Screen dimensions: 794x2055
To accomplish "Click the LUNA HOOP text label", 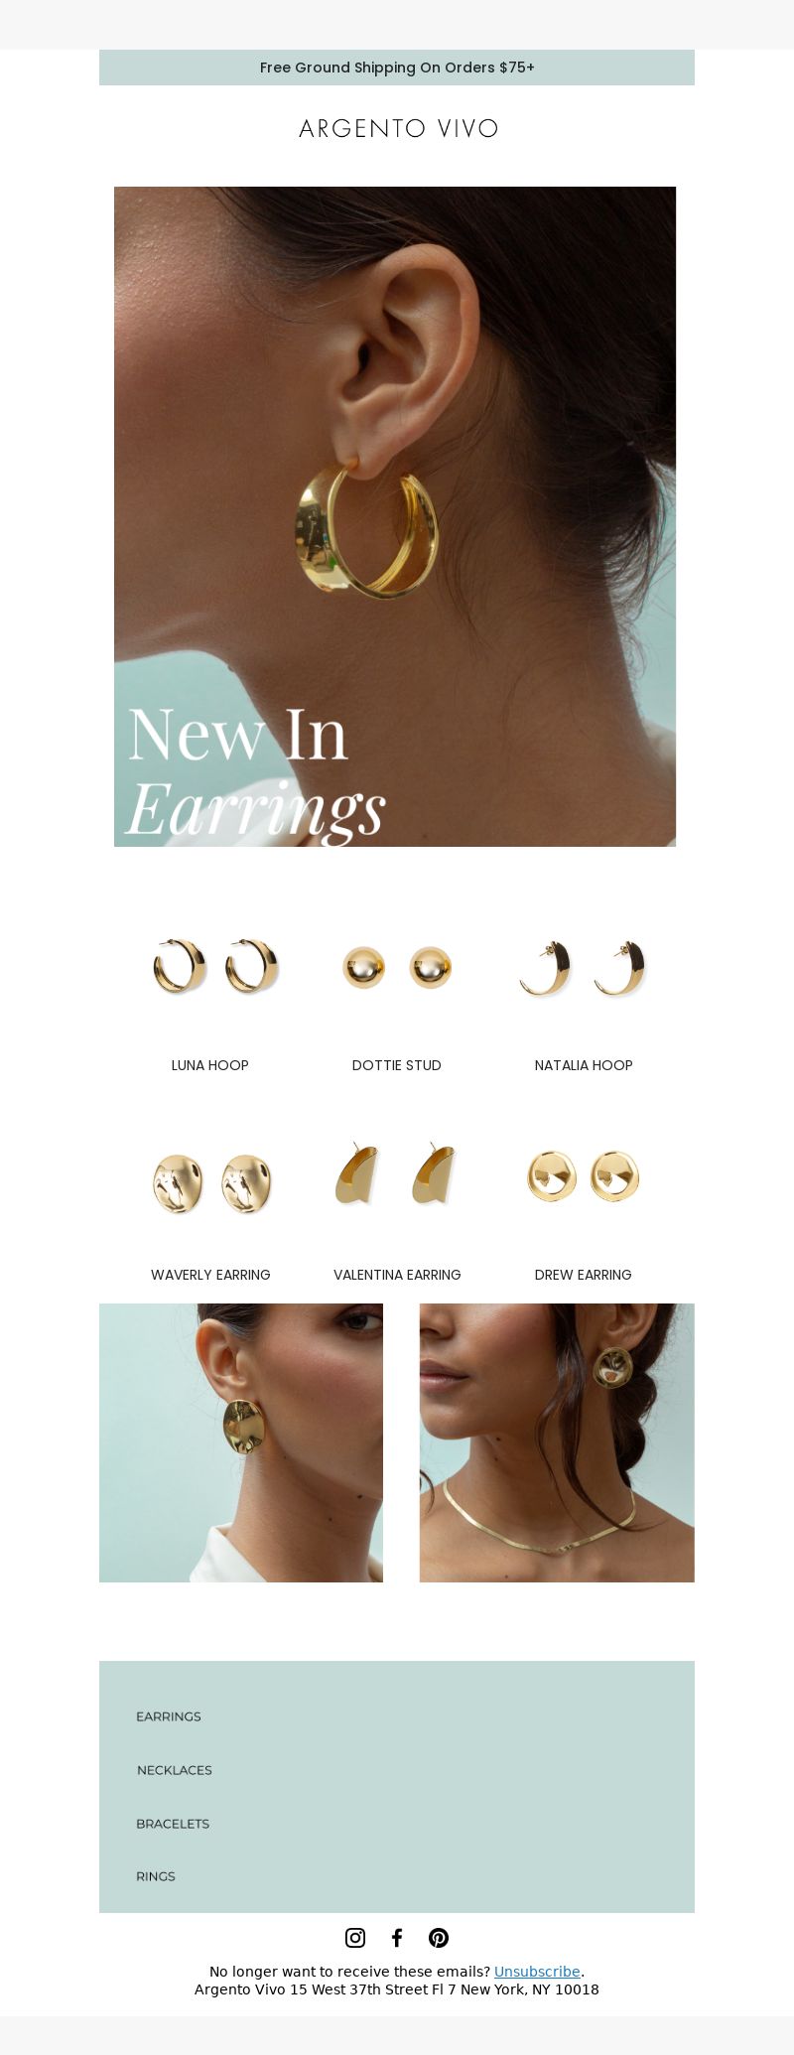I will pos(210,1065).
